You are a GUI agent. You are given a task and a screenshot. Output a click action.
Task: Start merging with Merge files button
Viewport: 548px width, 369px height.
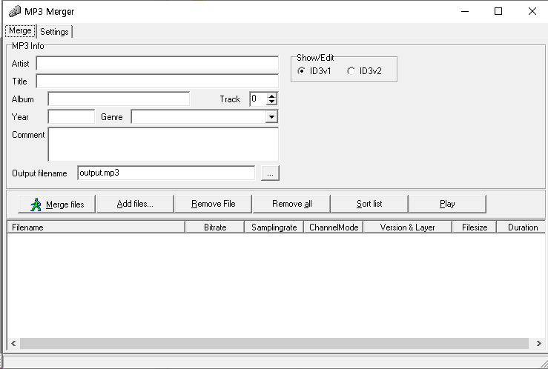56,205
